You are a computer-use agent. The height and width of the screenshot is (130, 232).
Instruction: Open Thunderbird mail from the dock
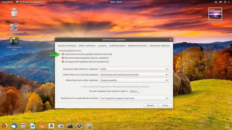pos(14,126)
